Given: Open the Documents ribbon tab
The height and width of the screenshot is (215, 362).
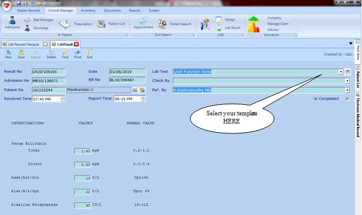Looking at the screenshot, I should point(112,10).
